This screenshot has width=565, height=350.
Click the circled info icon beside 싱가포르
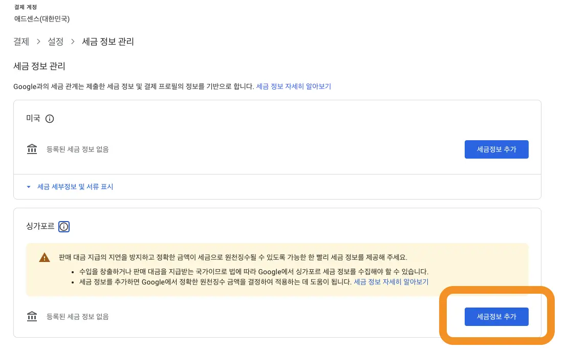[x=64, y=227]
